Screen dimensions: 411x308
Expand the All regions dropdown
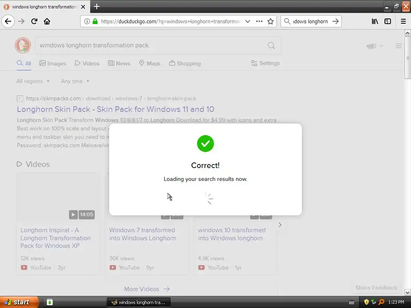(33, 81)
